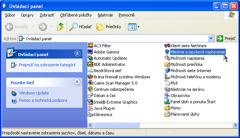Open the address bar dropdown arrow

click(x=211, y=38)
